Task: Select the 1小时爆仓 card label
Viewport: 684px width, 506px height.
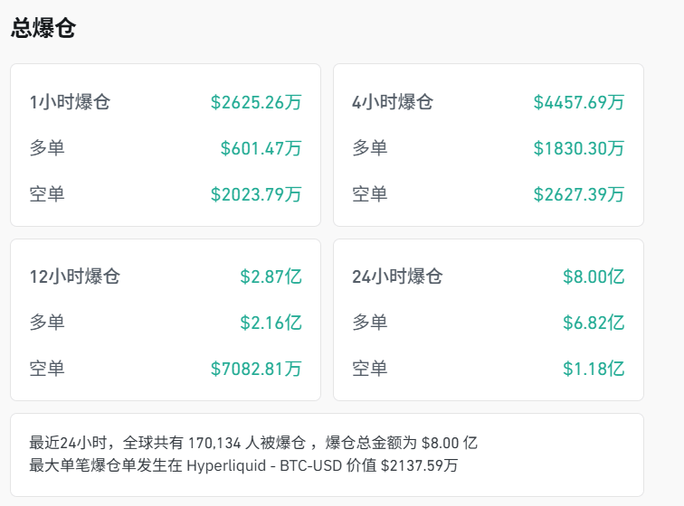Action: click(x=70, y=102)
